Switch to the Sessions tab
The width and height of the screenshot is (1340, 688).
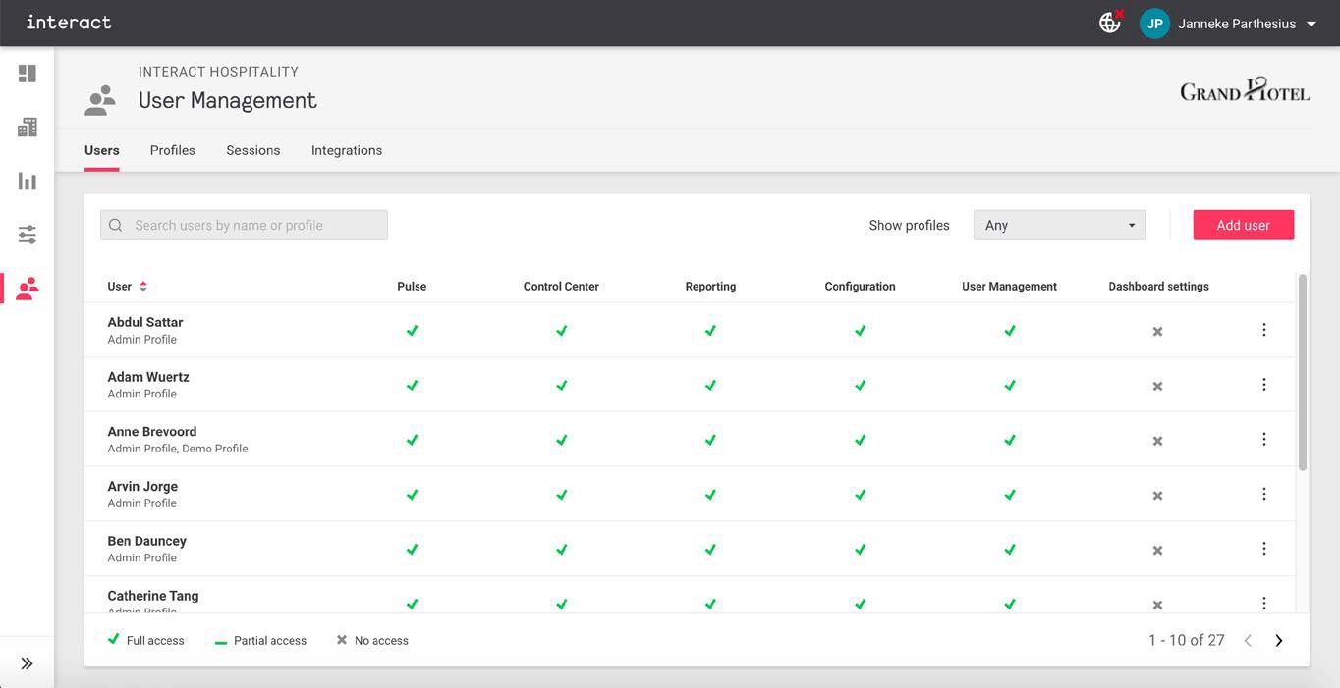click(x=253, y=150)
